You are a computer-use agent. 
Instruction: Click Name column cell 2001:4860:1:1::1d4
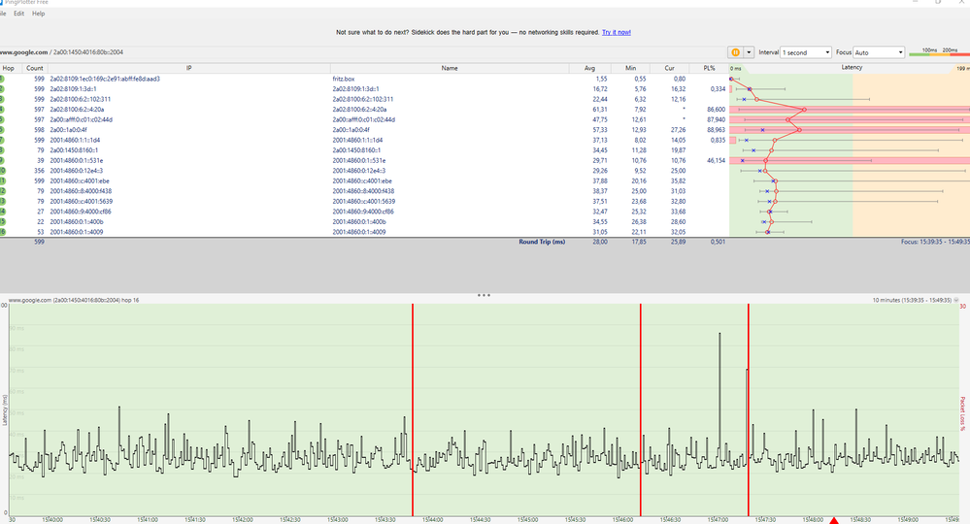357,141
